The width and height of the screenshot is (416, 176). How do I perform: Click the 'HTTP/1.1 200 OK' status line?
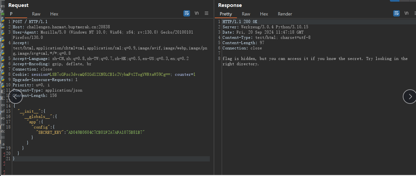[x=240, y=22]
